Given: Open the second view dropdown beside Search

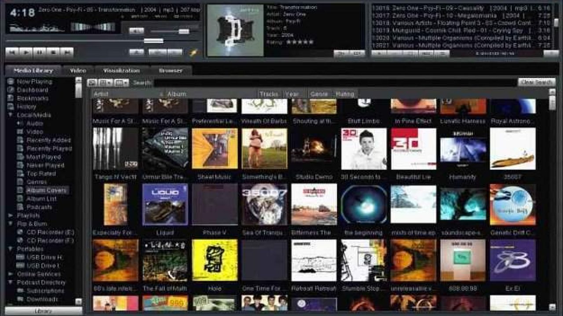Looking at the screenshot, I should tap(106, 82).
